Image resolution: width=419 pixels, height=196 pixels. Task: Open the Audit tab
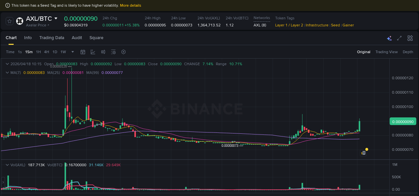click(77, 38)
